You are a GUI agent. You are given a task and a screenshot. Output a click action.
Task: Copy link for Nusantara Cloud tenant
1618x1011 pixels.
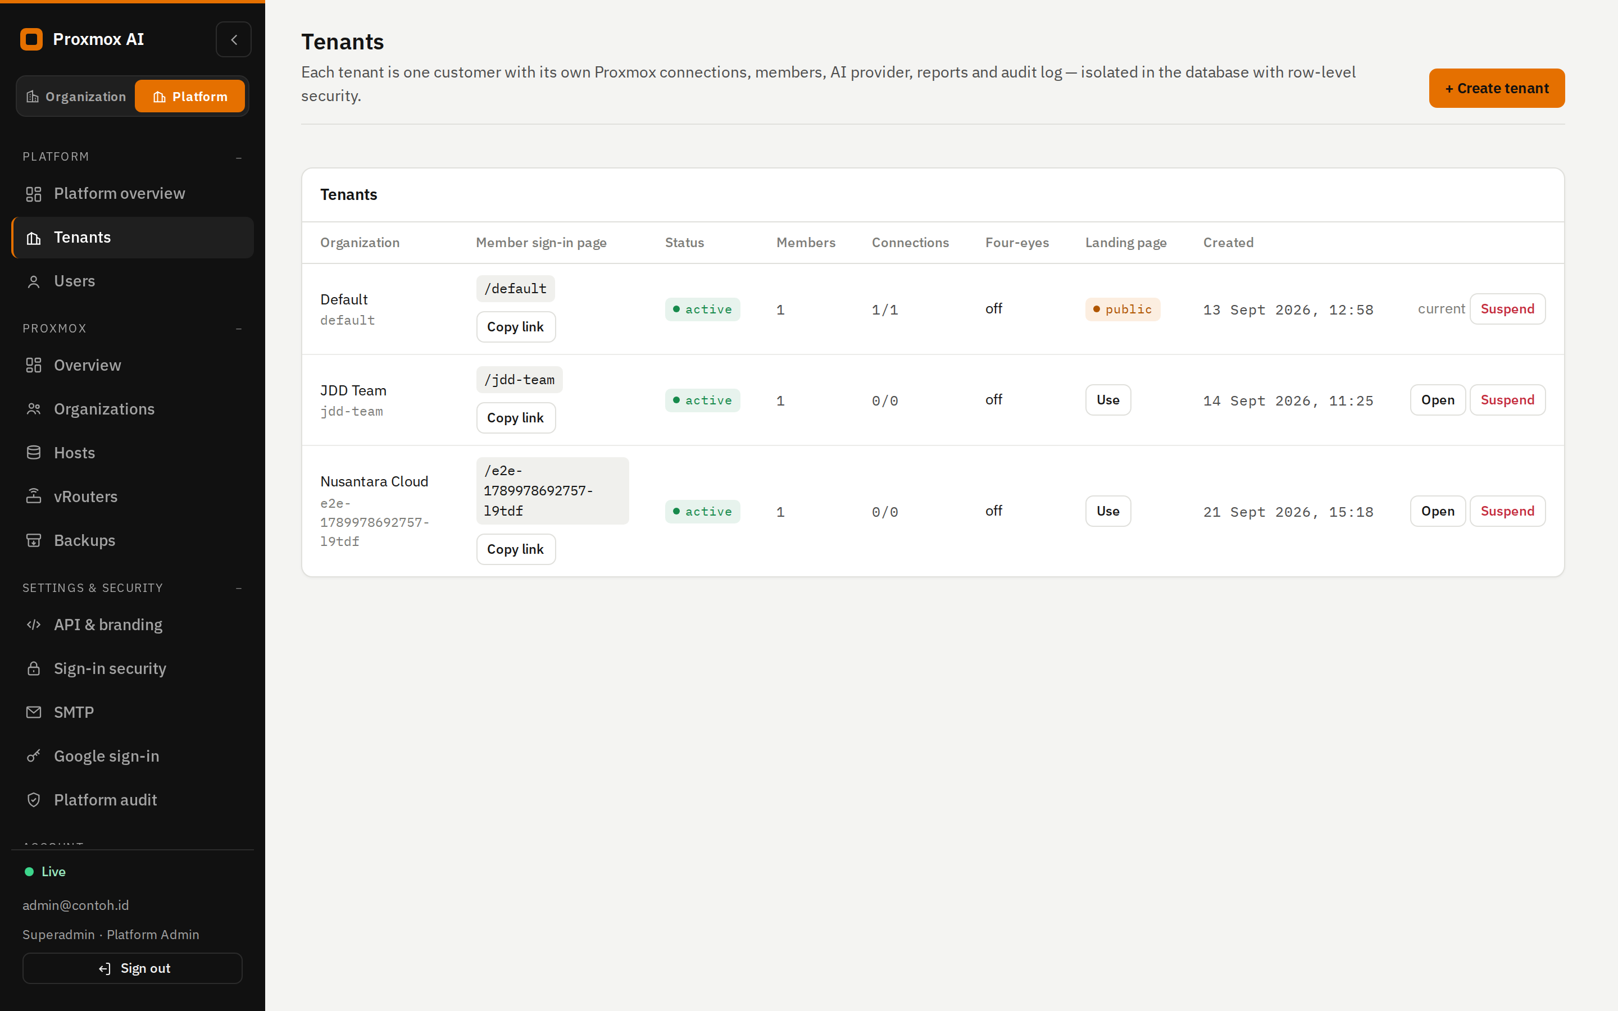(x=516, y=550)
